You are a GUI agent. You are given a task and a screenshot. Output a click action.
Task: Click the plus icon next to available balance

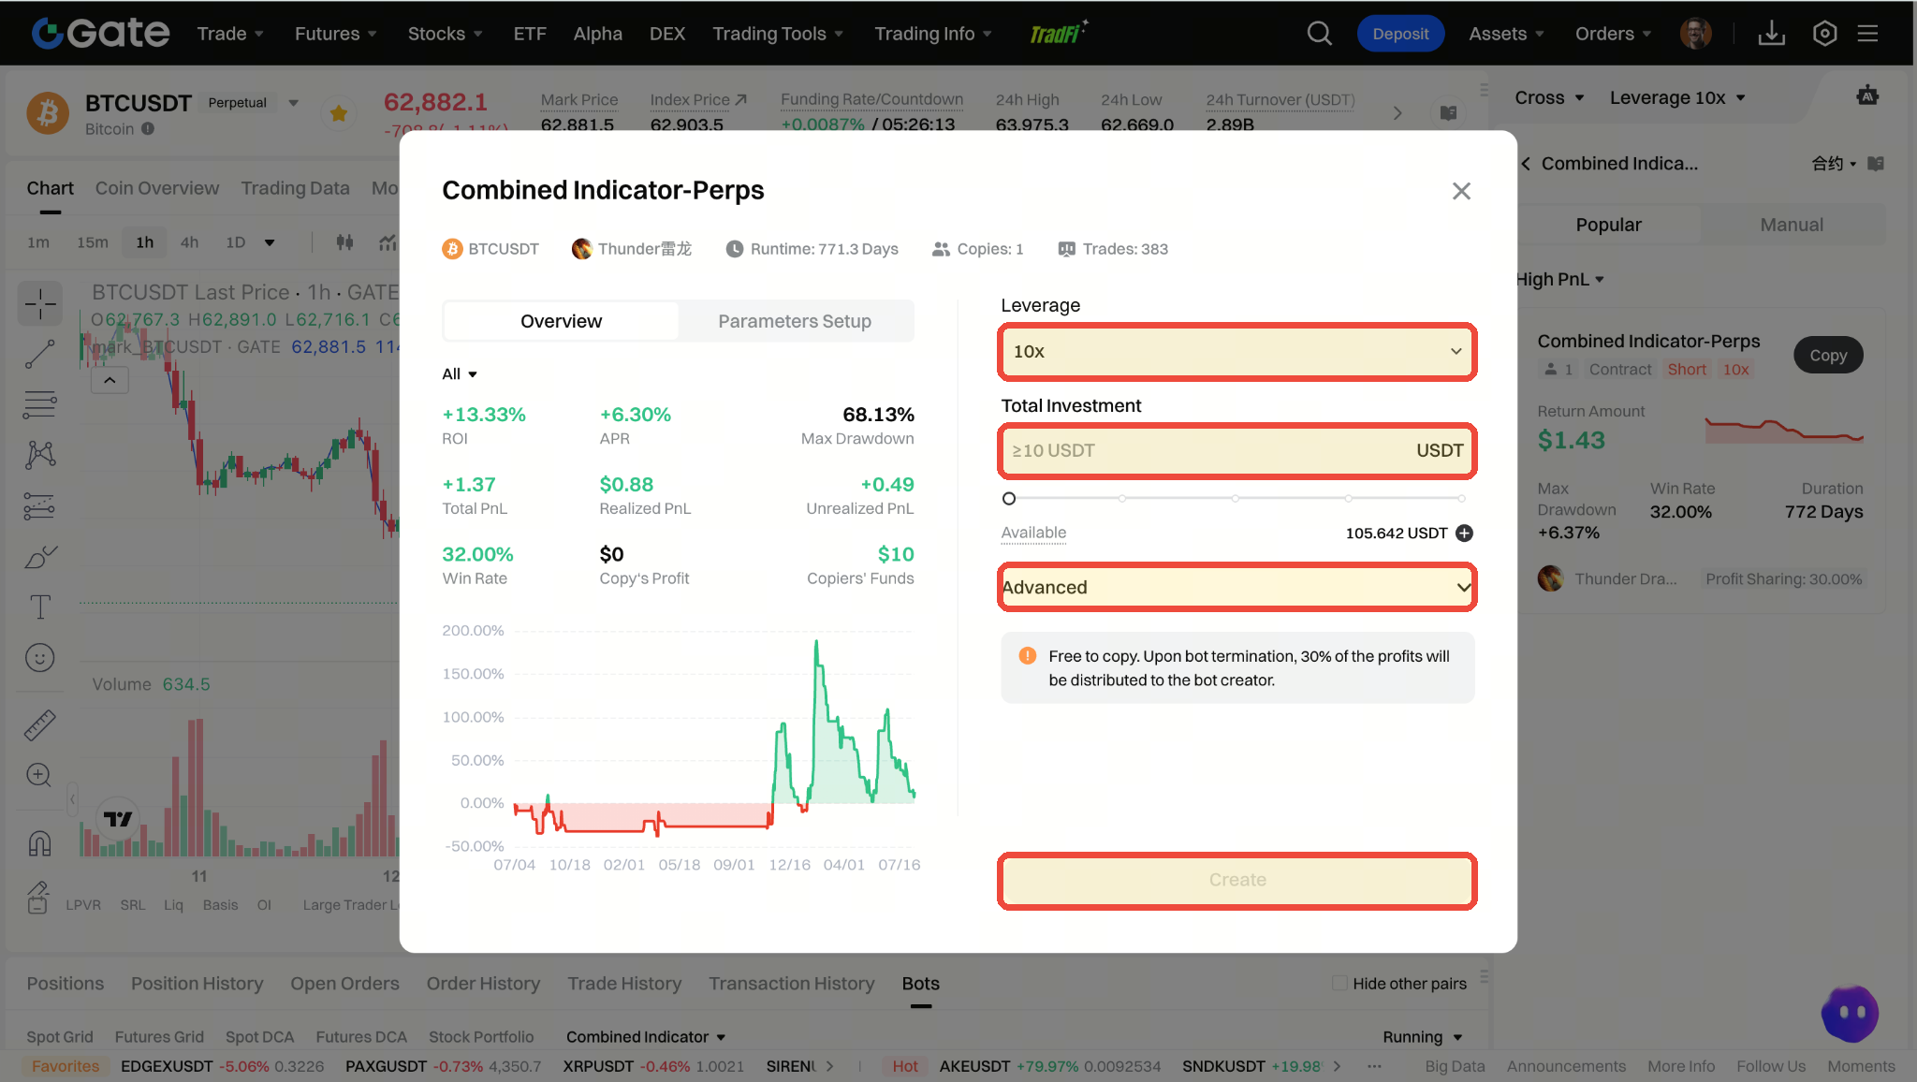point(1465,534)
